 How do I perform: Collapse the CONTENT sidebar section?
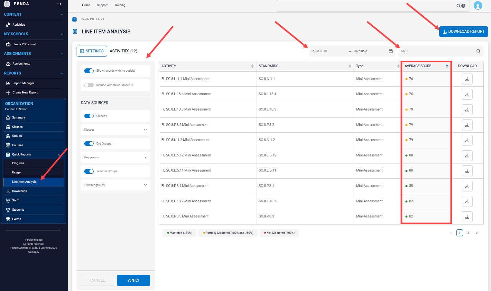(x=62, y=14)
